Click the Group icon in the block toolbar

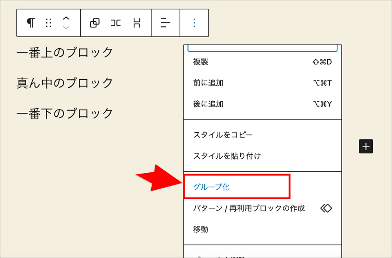click(94, 23)
